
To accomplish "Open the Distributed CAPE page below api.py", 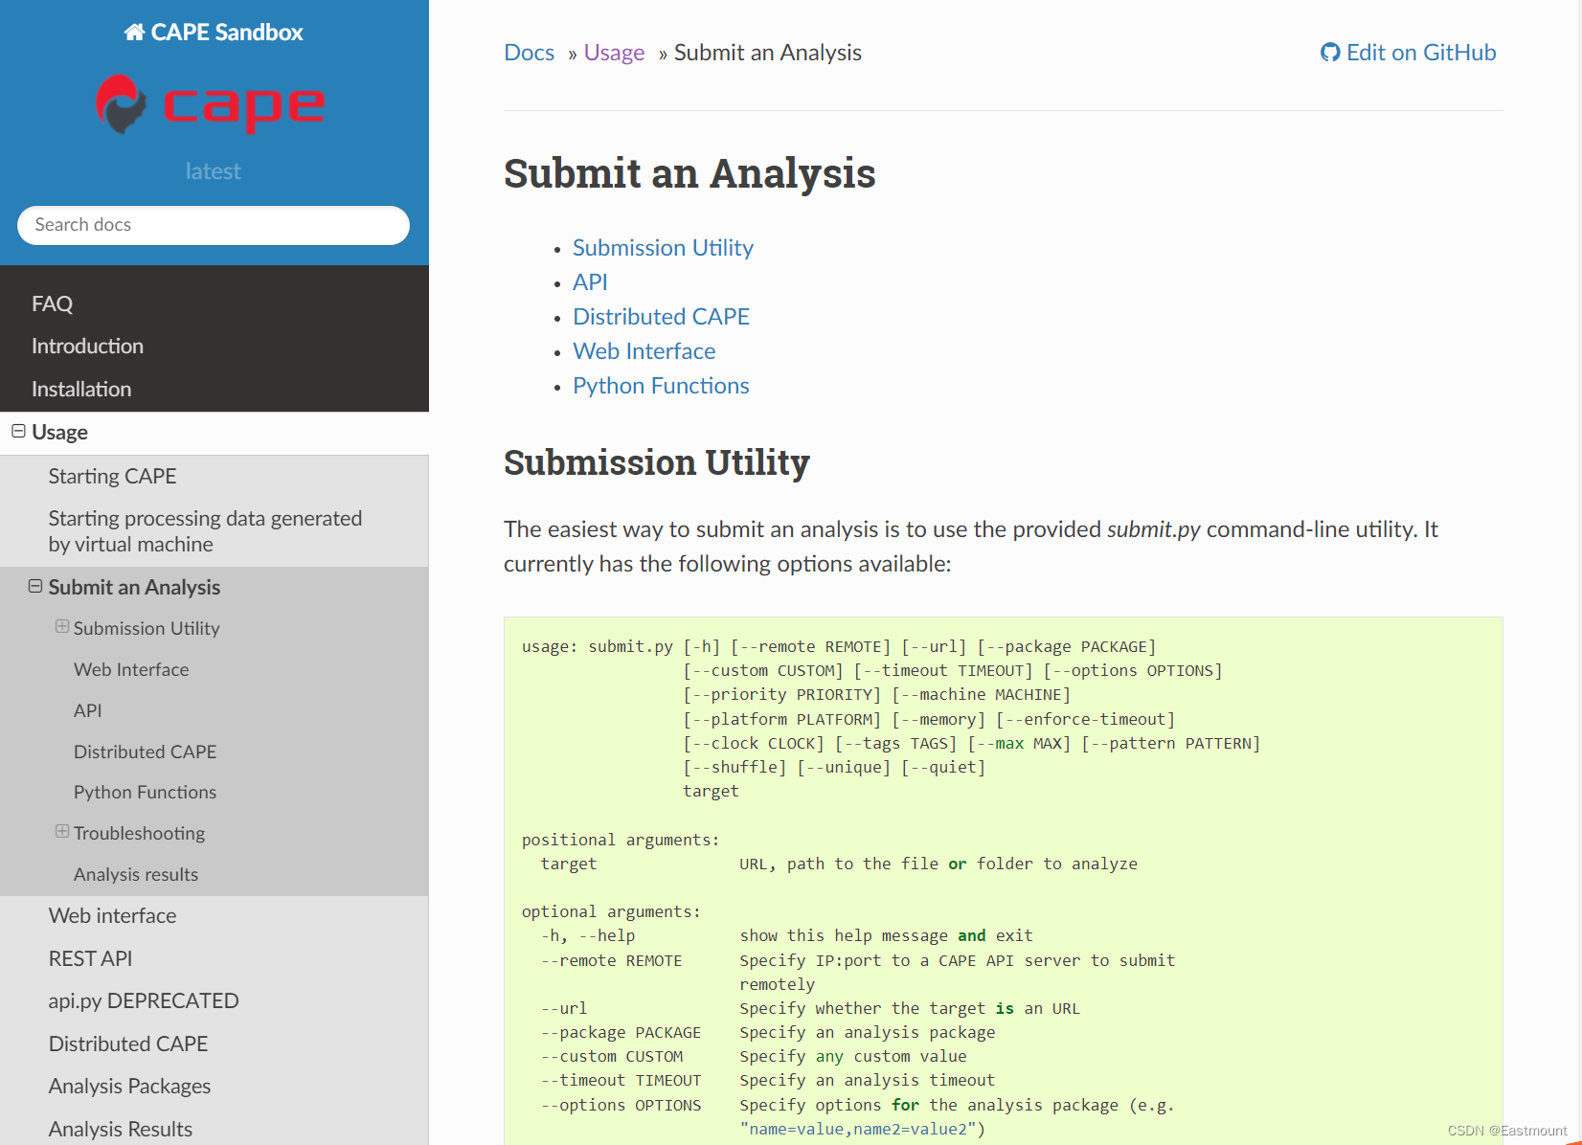I will [x=128, y=1044].
